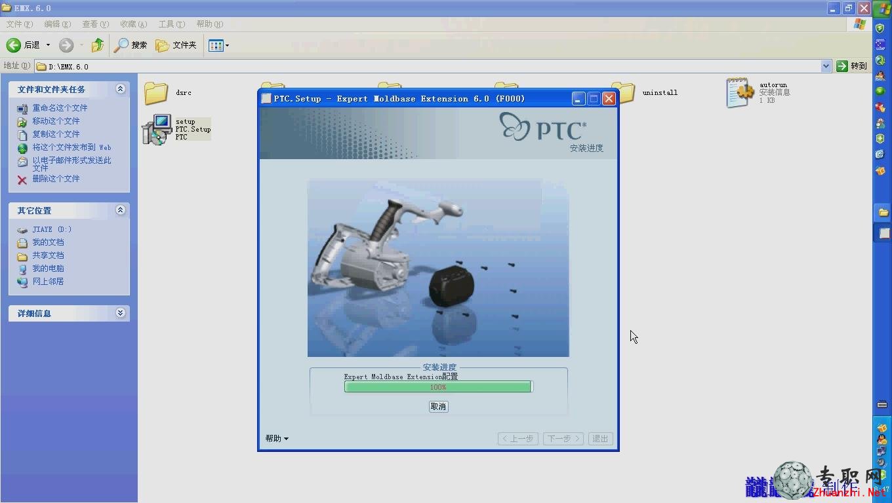Open the Explorer 帮助(H) menu
Image resolution: width=892 pixels, height=503 pixels.
point(210,24)
